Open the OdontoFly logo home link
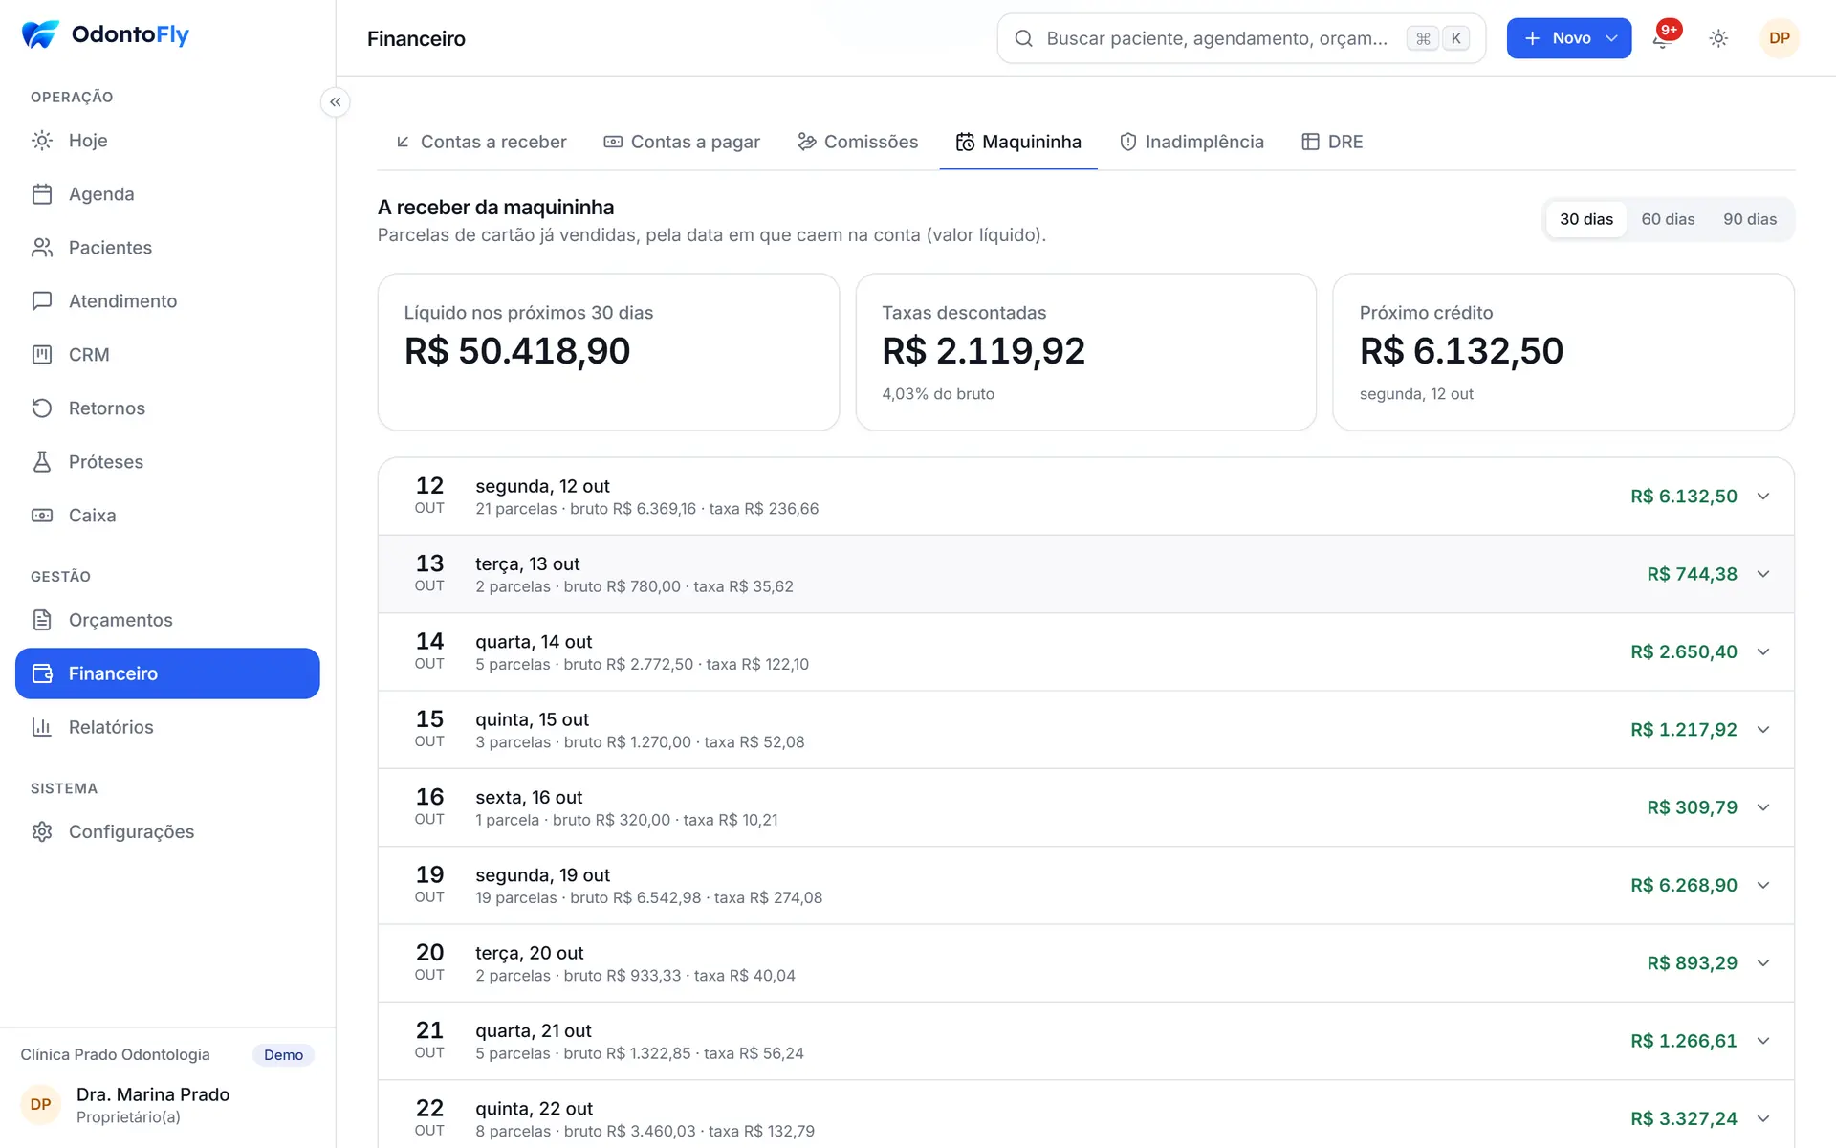Viewport: 1836px width, 1148px height. point(105,35)
